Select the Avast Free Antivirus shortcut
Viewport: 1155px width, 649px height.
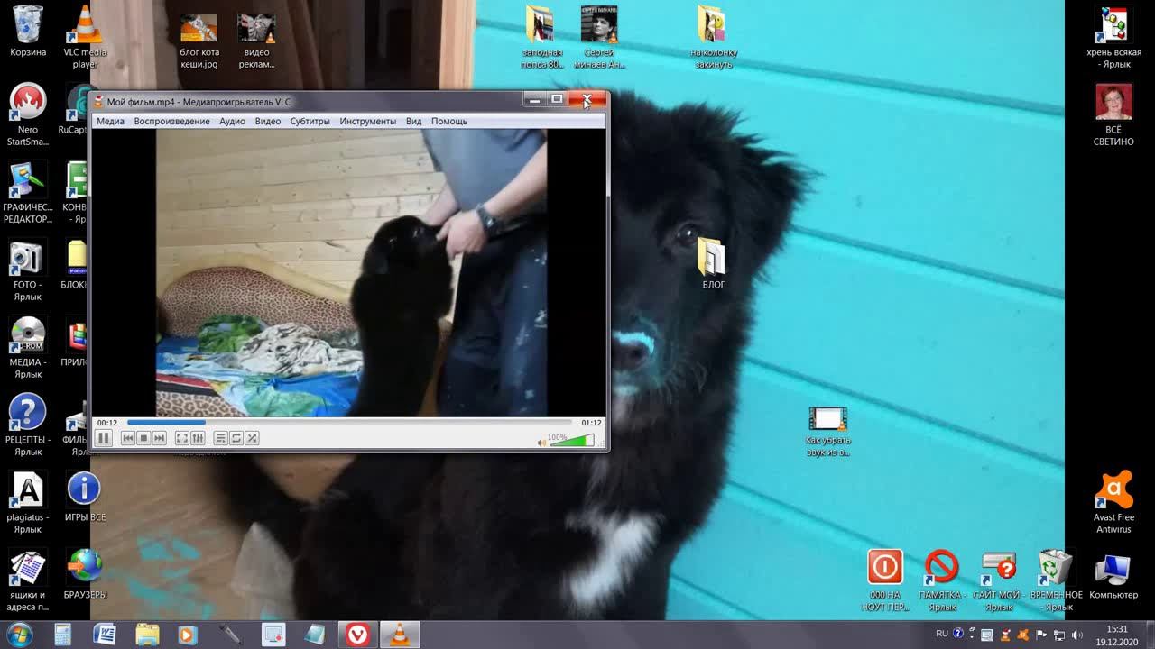pyautogui.click(x=1113, y=502)
